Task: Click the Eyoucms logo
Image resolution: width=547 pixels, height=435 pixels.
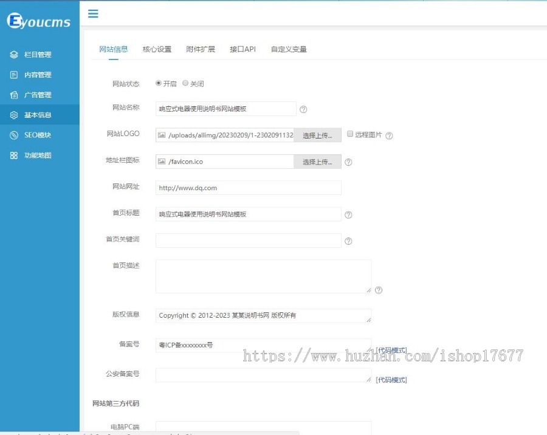Action: [39, 21]
